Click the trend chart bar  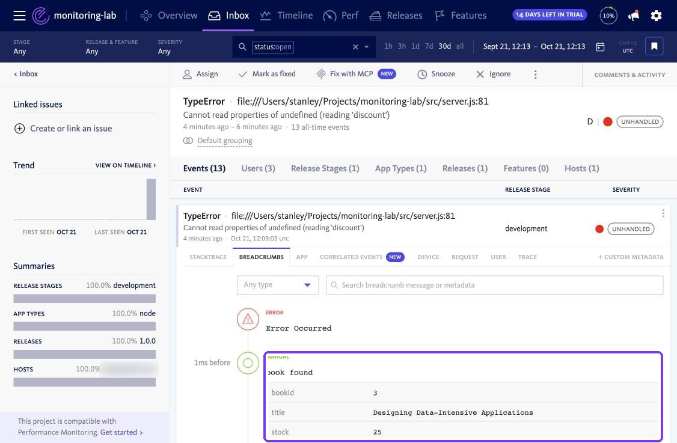(x=151, y=200)
